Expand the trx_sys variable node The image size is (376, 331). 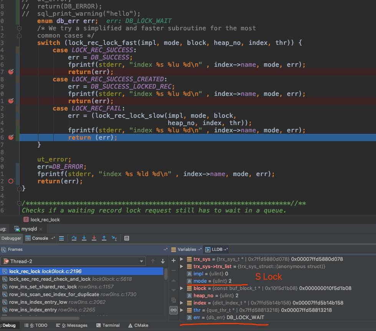[182, 259]
